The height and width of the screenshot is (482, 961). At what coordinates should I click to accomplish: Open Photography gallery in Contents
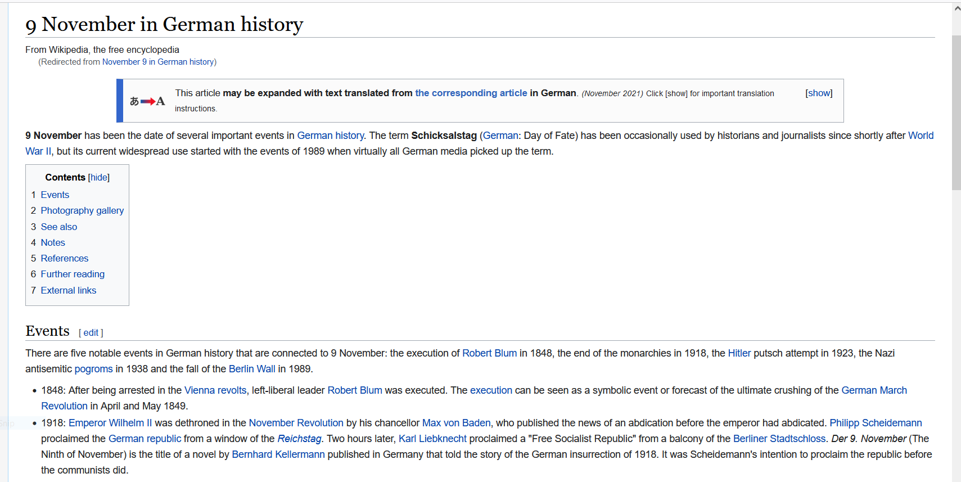pyautogui.click(x=82, y=211)
